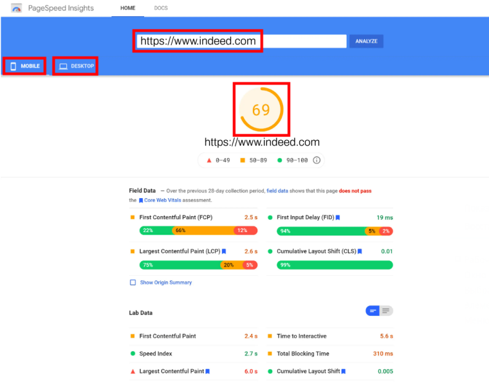Click the performance score gauge showing 69
Viewport: 489px width, 382px height.
click(x=261, y=109)
